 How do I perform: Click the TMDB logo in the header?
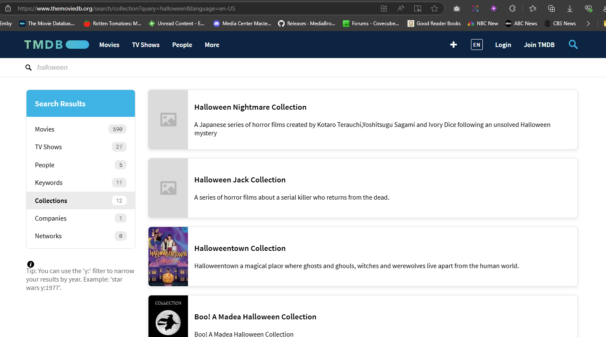[56, 45]
